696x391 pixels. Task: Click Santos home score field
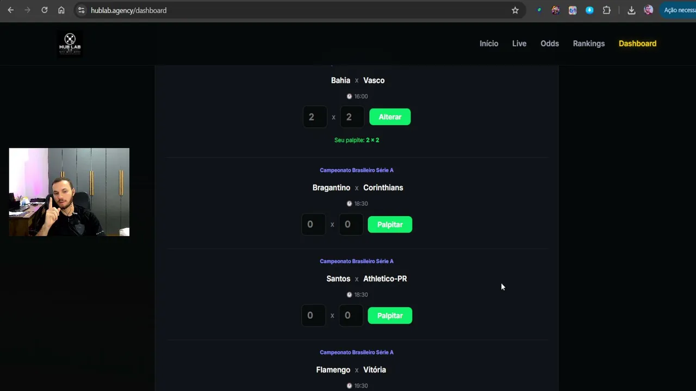(x=313, y=316)
